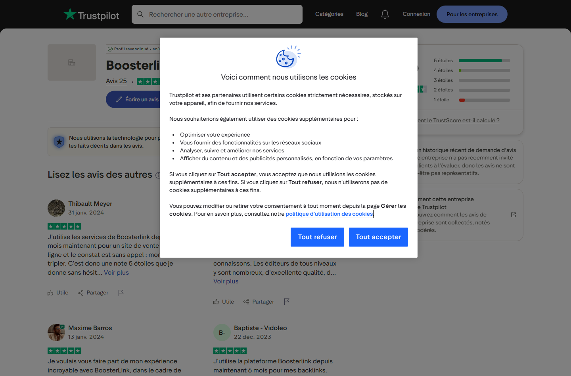Click Tout accepter button
Screen dimensions: 571x376
[x=378, y=237]
